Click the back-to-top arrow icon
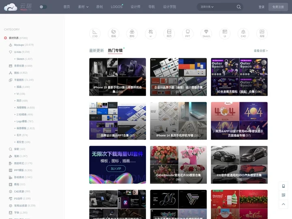This screenshot has height=219, width=292. coord(283,204)
